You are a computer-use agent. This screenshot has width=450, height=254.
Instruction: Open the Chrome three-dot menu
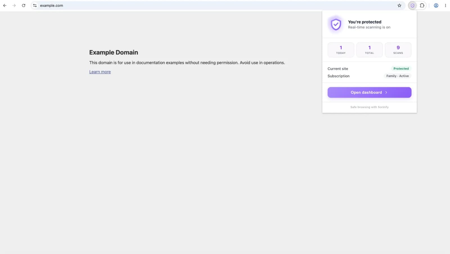click(x=445, y=5)
